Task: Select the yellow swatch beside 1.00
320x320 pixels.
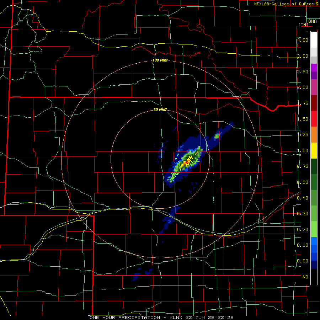Action: point(314,150)
